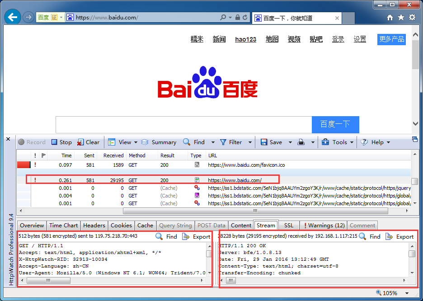This screenshot has width=423, height=301.
Task: Switch to the SSL tab
Action: coord(289,226)
